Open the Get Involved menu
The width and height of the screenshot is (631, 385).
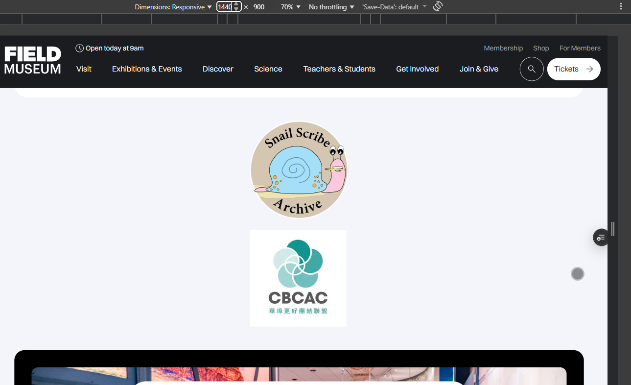click(x=418, y=69)
